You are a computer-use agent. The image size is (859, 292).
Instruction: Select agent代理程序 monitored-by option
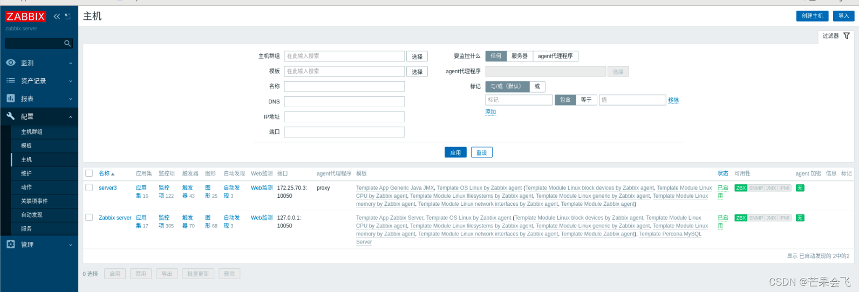[555, 56]
